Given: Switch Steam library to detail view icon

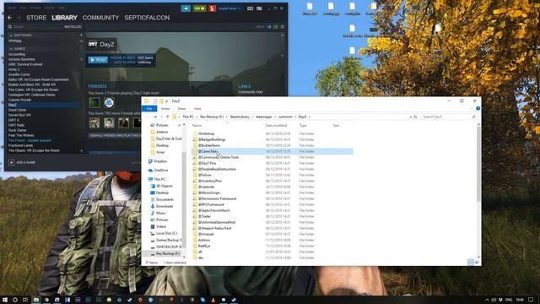Looking at the screenshot, I should click(x=269, y=26).
